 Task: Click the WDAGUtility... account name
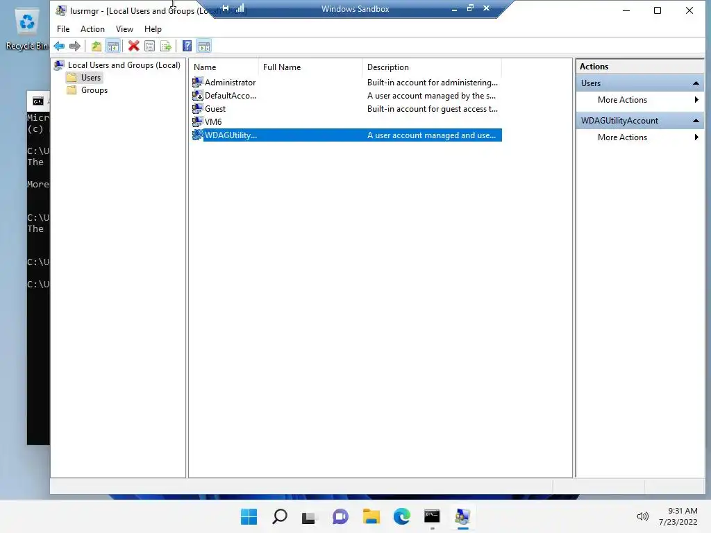point(231,135)
